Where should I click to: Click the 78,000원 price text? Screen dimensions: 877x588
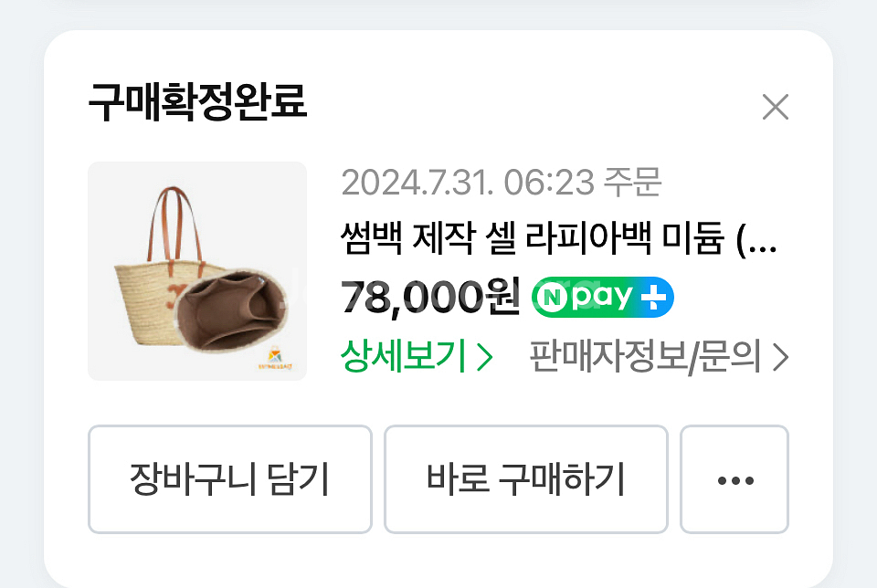tap(430, 297)
